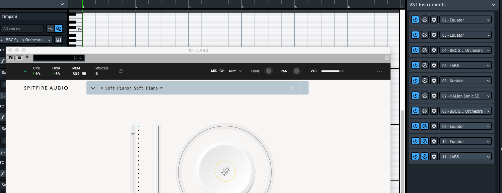Click the left vertical expression slider handle
Viewport: 502px width, 193px height.
[x=133, y=129]
